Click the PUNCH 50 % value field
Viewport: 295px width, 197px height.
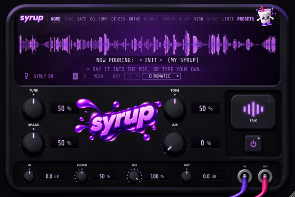[105, 176]
